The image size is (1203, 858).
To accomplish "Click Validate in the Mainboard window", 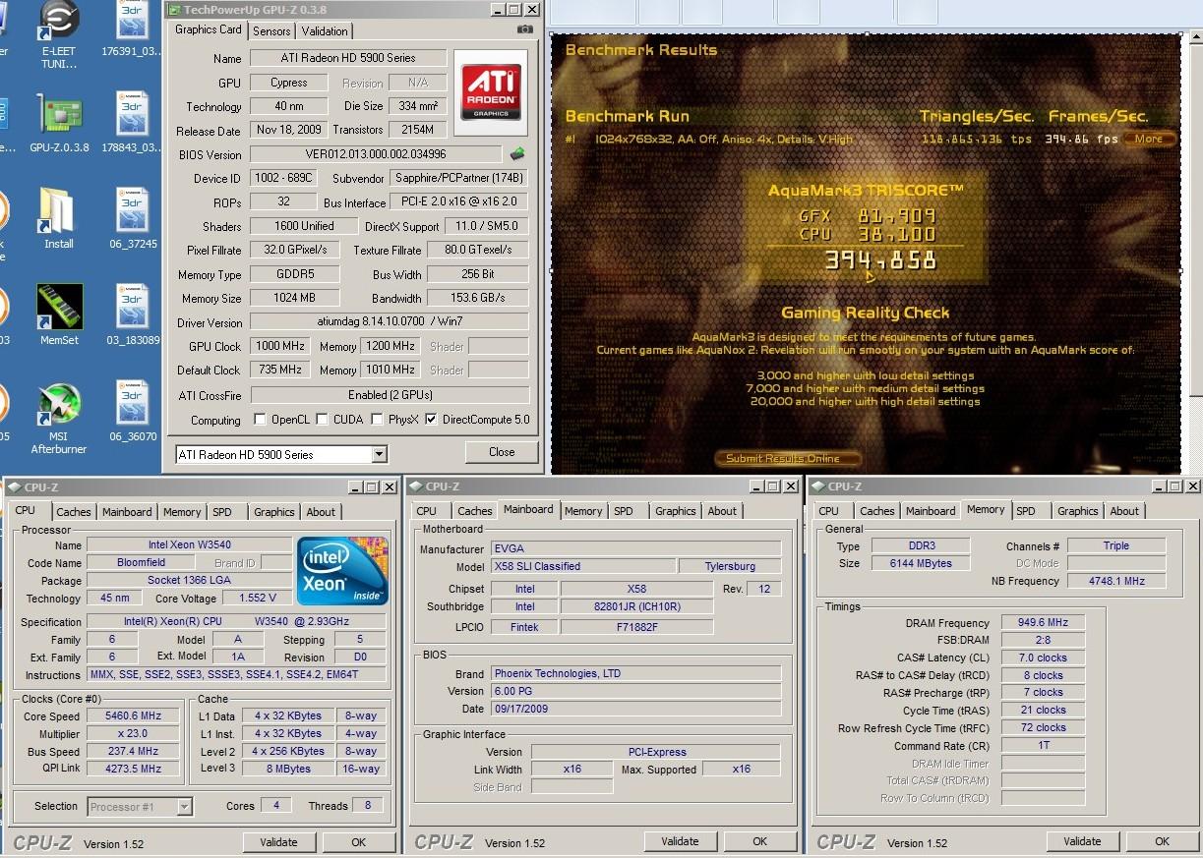I will pyautogui.click(x=680, y=841).
